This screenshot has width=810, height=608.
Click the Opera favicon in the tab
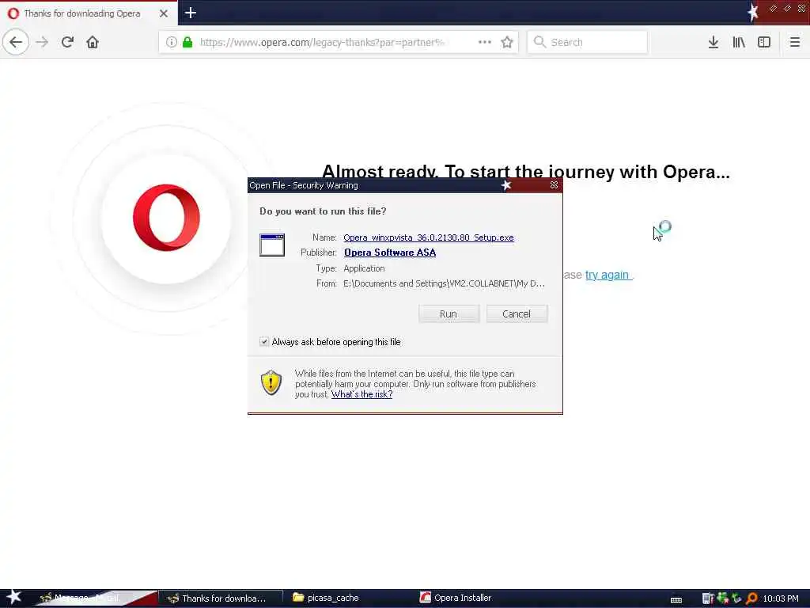click(13, 13)
